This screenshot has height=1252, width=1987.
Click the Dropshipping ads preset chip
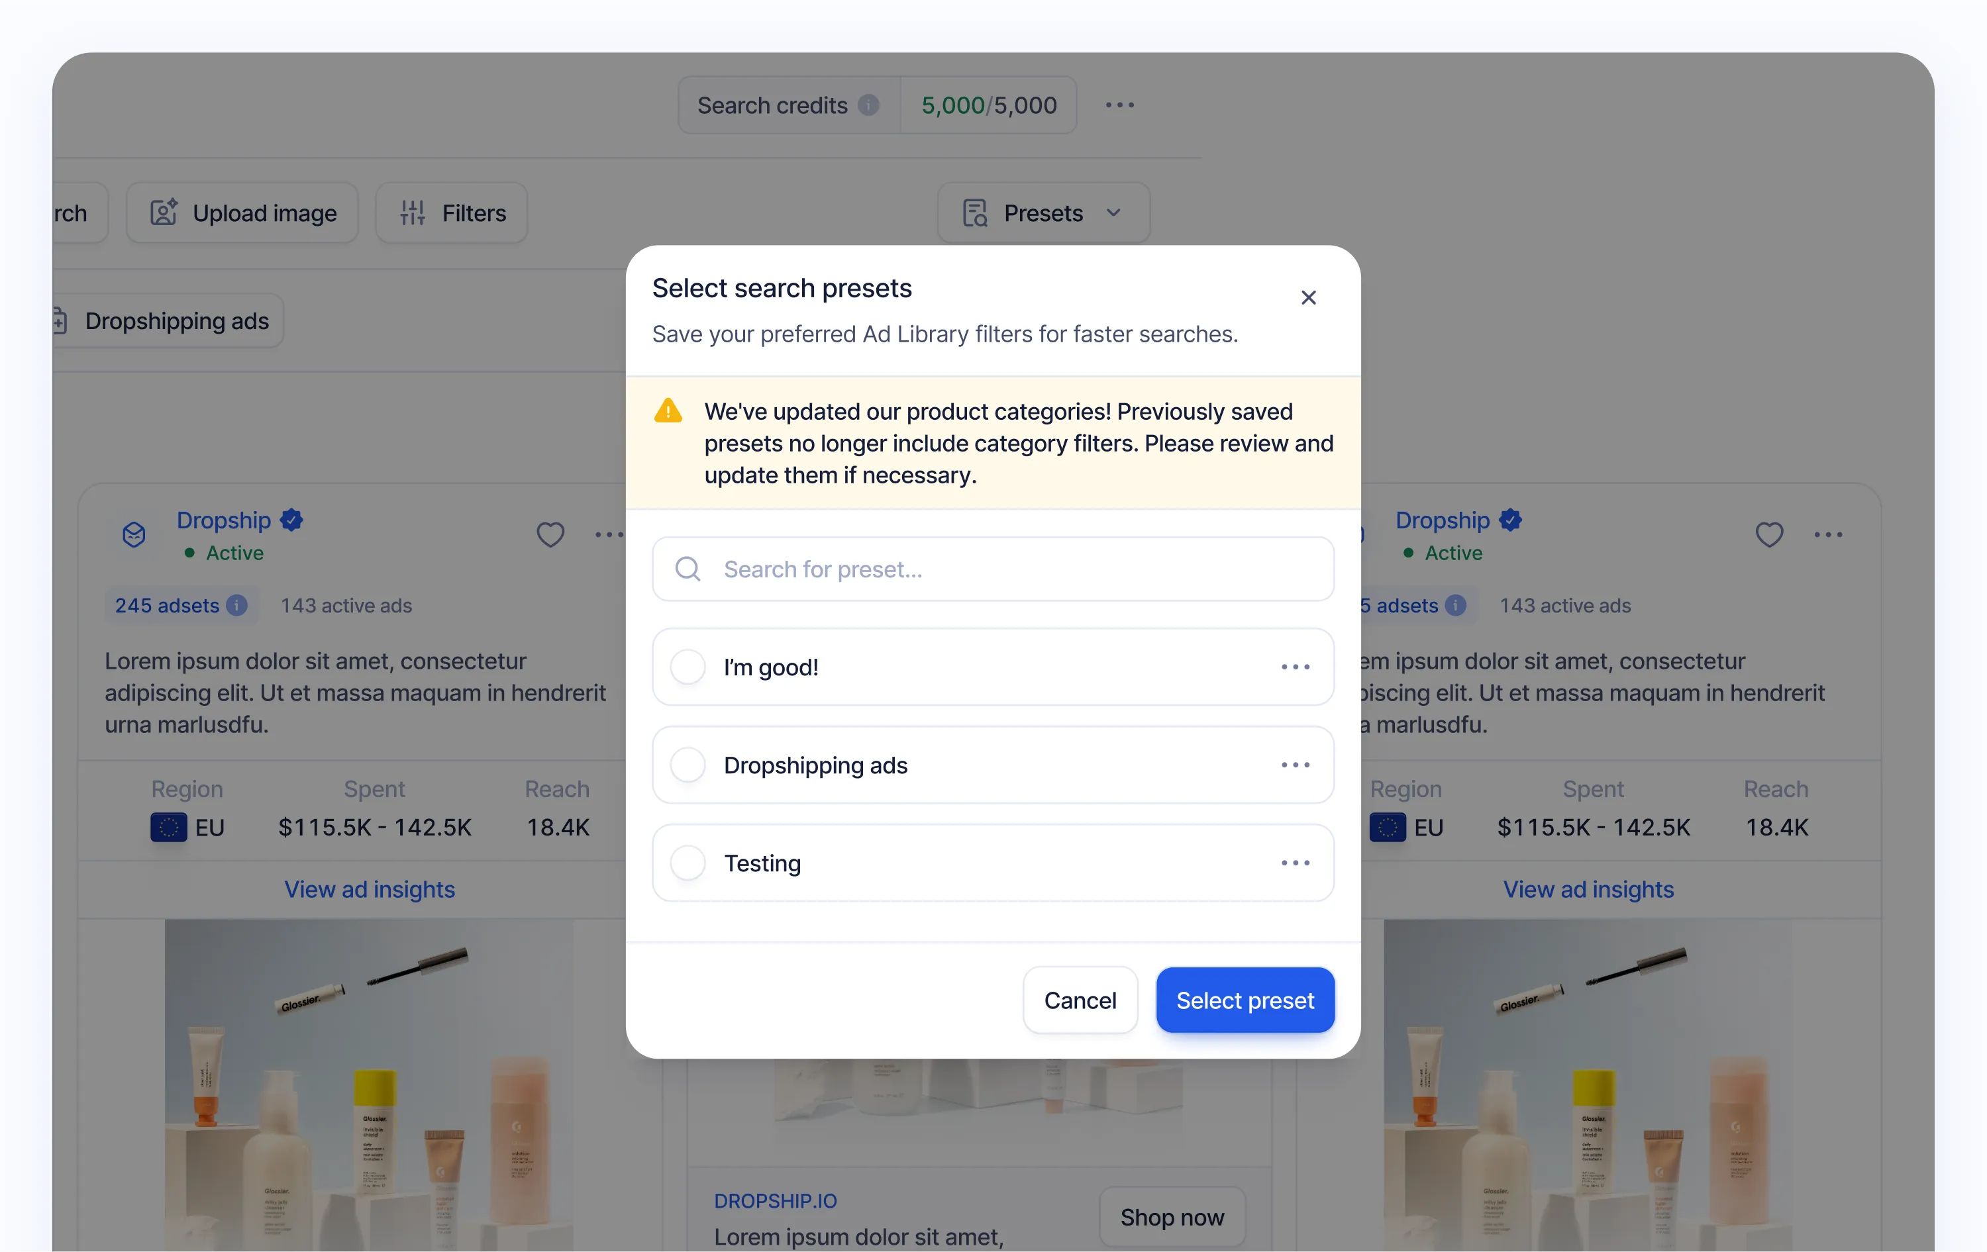point(167,321)
